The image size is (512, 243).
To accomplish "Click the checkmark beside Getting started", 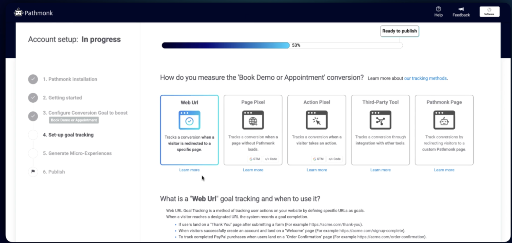I will click(x=33, y=98).
